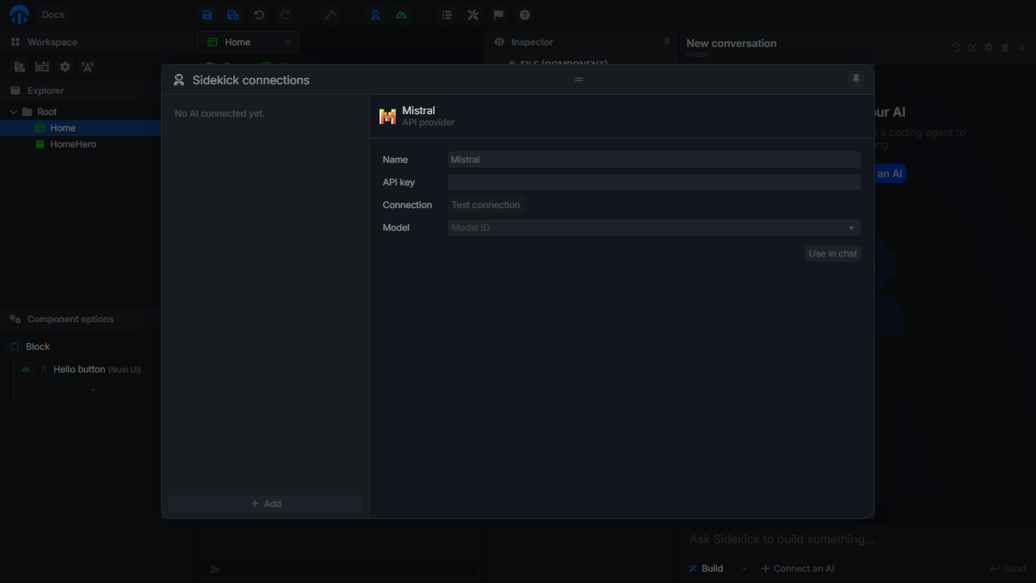Image resolution: width=1036 pixels, height=583 pixels.
Task: Click the app logo in top-left
Action: pyautogui.click(x=19, y=15)
